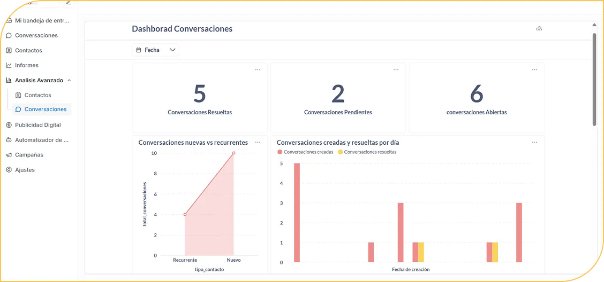This screenshot has height=282, width=604.
Task: Click the Campañas megaphone icon
Action: click(x=9, y=155)
